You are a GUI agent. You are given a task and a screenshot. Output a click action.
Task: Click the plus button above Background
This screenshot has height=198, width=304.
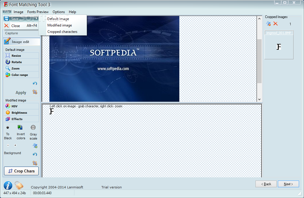tap(15, 145)
